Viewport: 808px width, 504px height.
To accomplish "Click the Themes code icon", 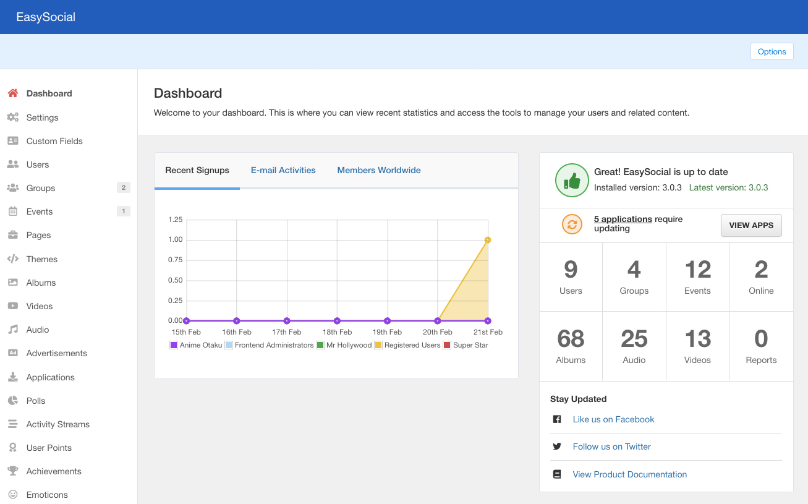I will point(12,259).
